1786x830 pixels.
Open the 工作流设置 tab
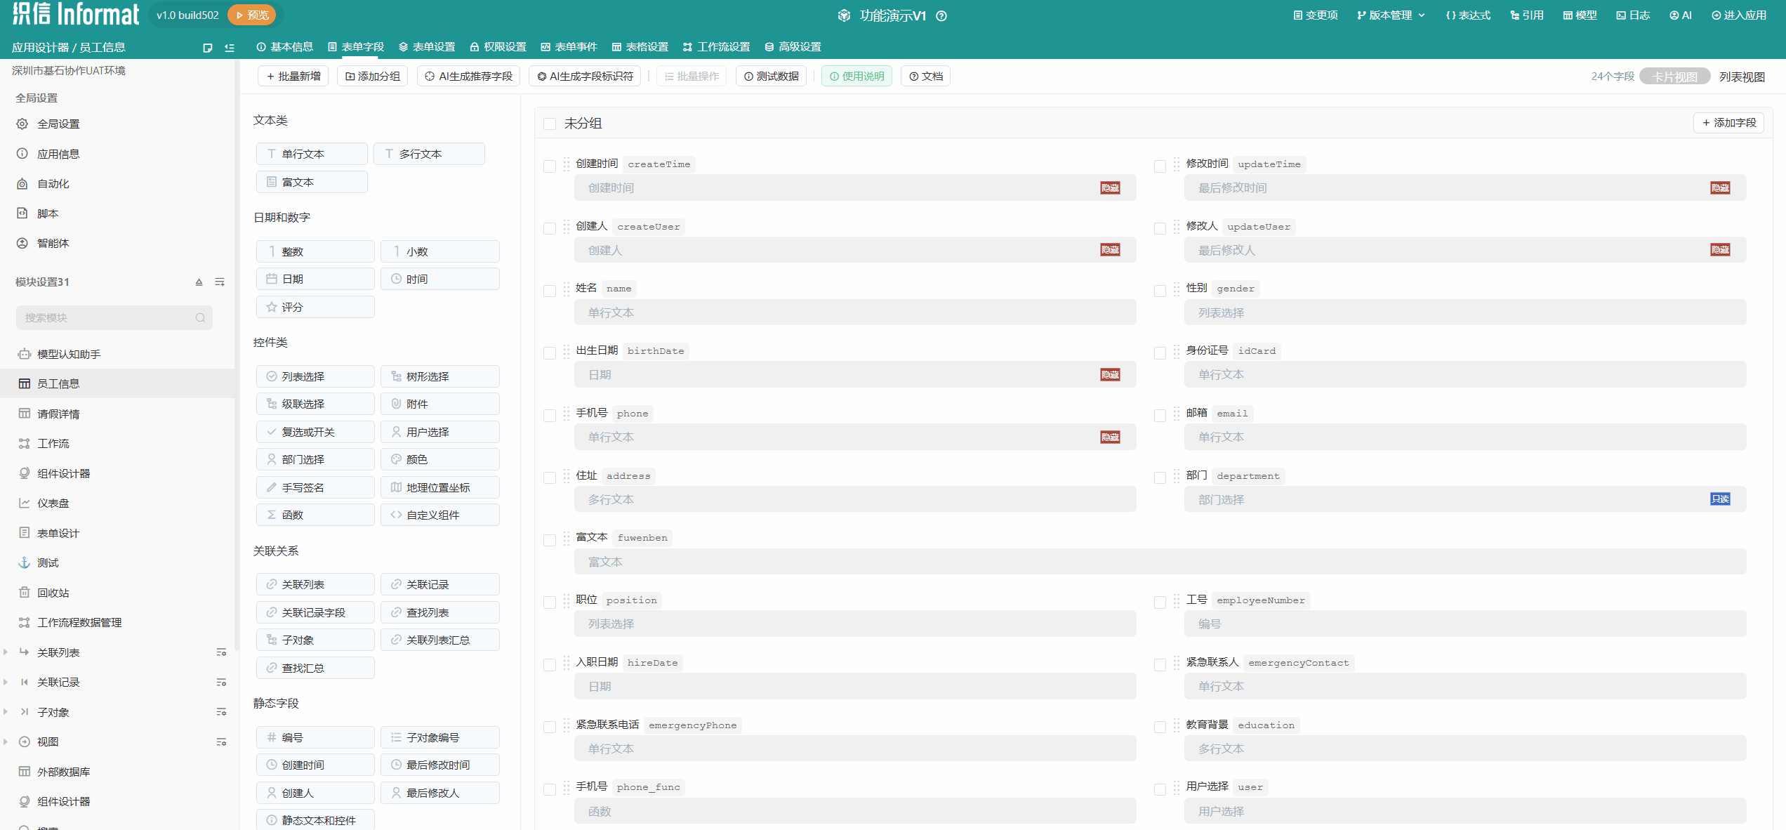tap(716, 47)
